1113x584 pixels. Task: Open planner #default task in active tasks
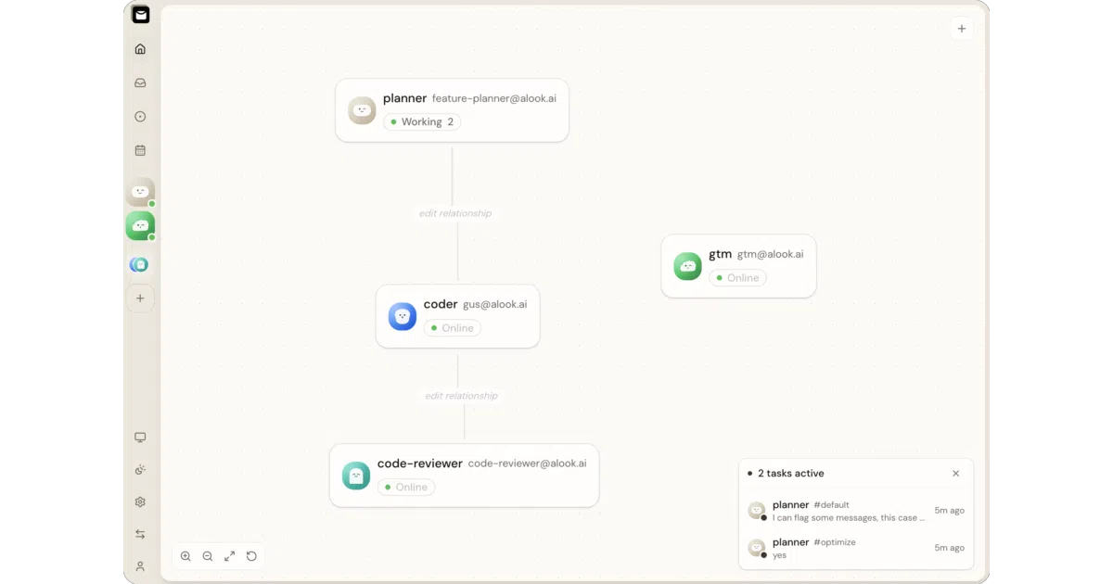[x=856, y=511]
